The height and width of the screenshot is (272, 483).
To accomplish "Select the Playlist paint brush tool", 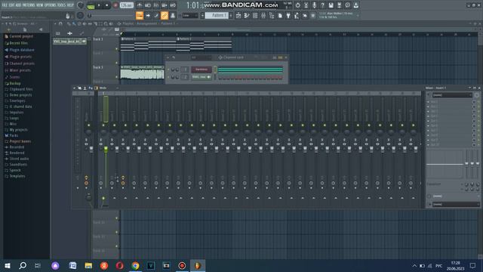I will (x=74, y=23).
